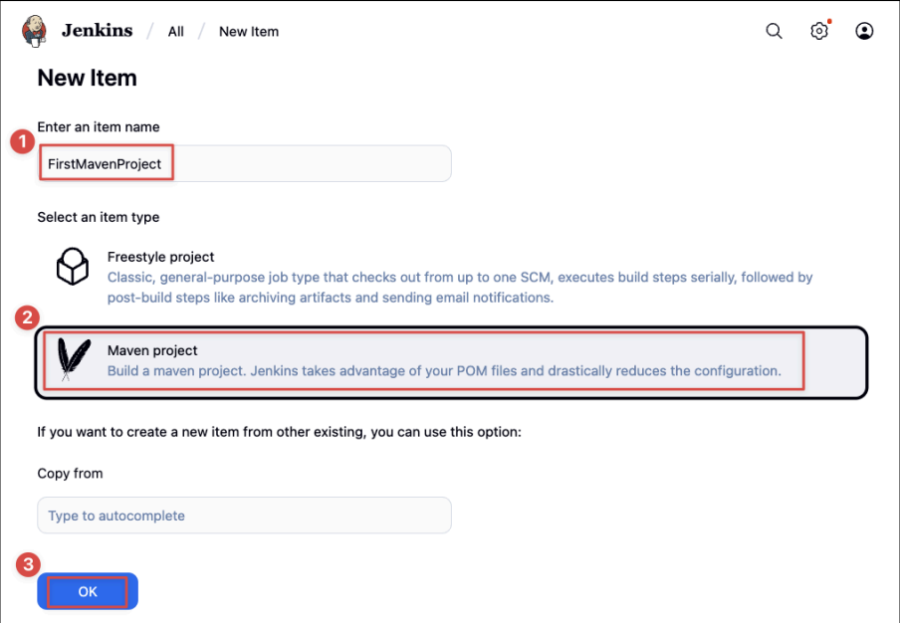The width and height of the screenshot is (900, 623).
Task: Click the 'Select an item type' label
Action: click(x=99, y=217)
